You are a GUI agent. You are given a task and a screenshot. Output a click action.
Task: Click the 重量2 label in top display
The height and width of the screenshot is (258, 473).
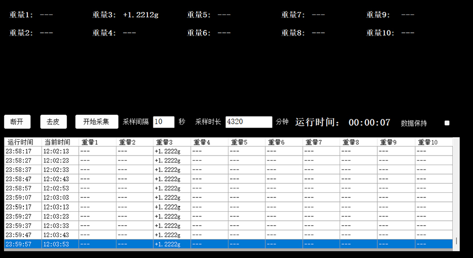click(21, 33)
